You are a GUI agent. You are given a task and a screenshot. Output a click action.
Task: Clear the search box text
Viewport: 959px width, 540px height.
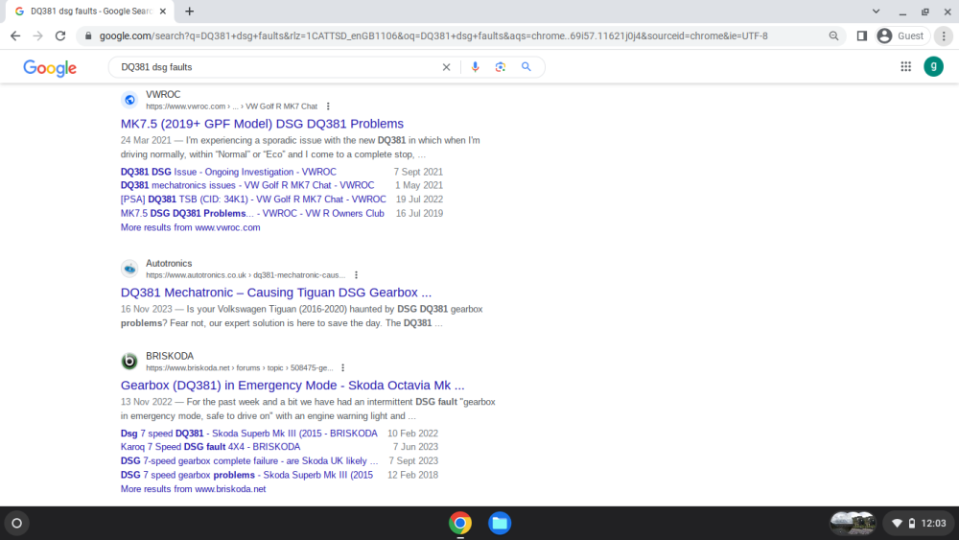tap(447, 67)
